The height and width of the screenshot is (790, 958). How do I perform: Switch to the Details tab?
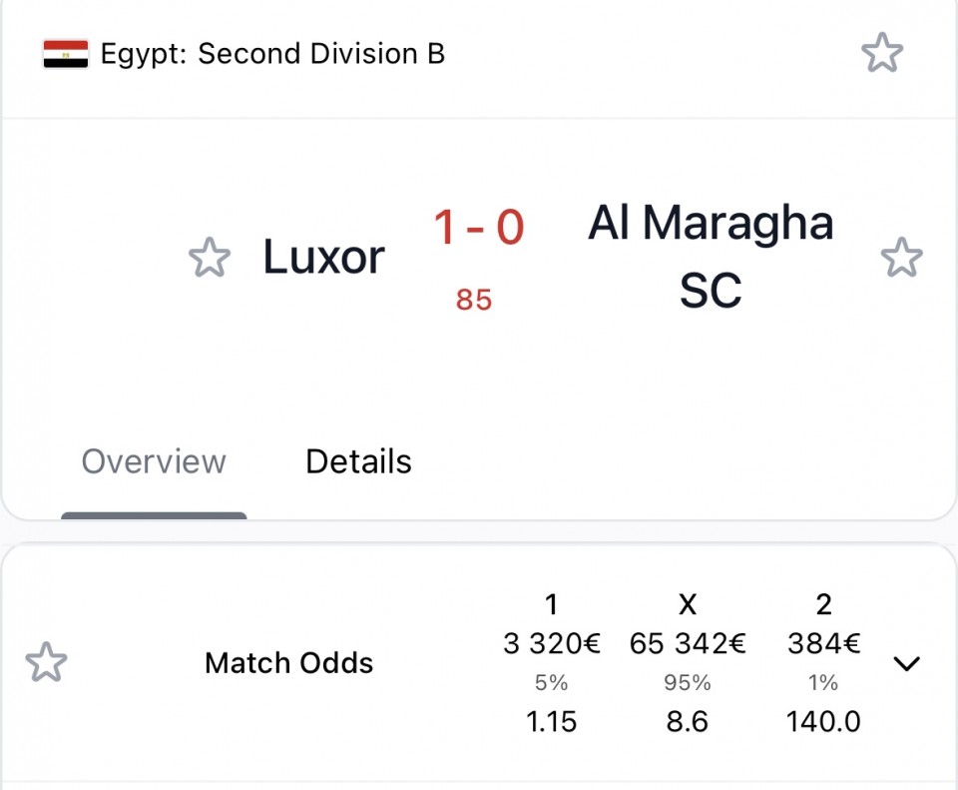(358, 461)
